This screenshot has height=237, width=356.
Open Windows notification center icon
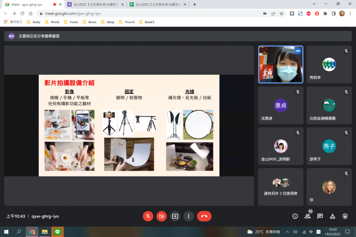tap(348, 232)
